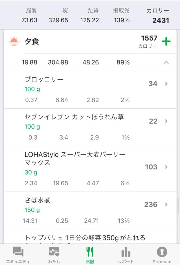Tap the sunset 夕食 meal icon
Viewport: 180px width, 265px height.
14,41
